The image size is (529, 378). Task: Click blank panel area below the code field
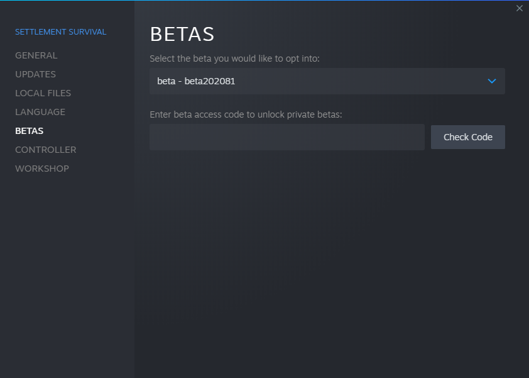[x=327, y=252]
